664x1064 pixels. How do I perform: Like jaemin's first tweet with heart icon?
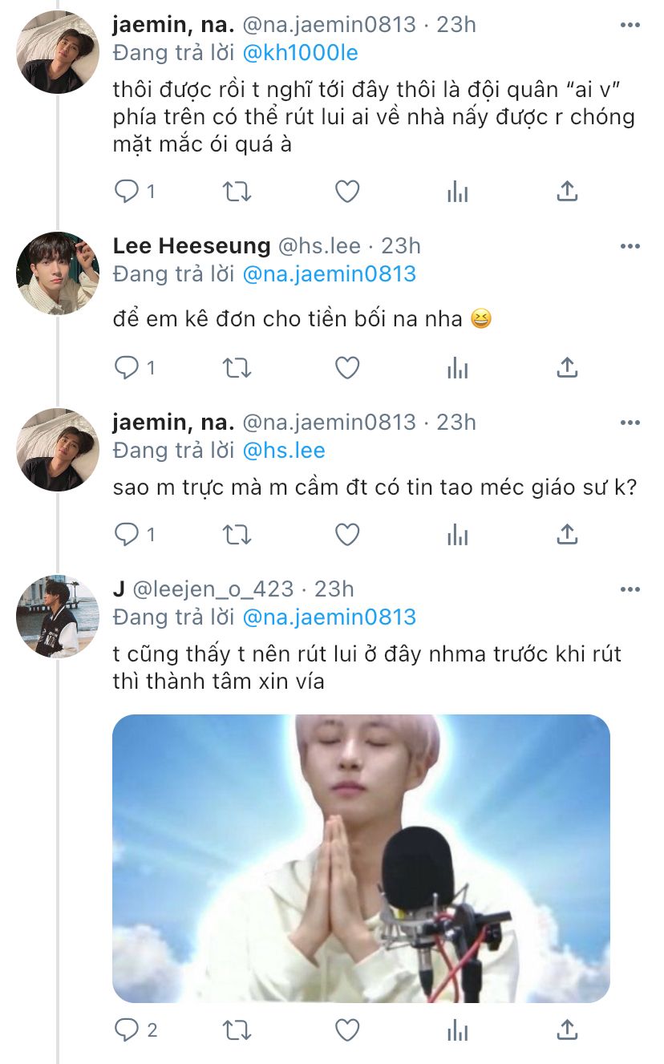346,192
